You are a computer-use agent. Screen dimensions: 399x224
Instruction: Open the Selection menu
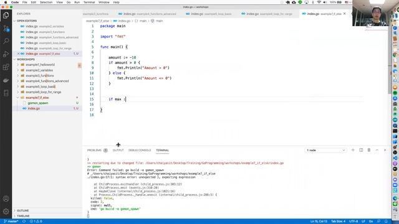pos(46,2)
